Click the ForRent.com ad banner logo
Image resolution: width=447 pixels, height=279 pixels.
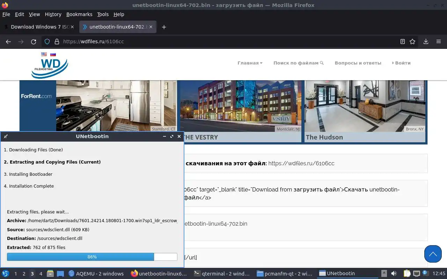(36, 96)
